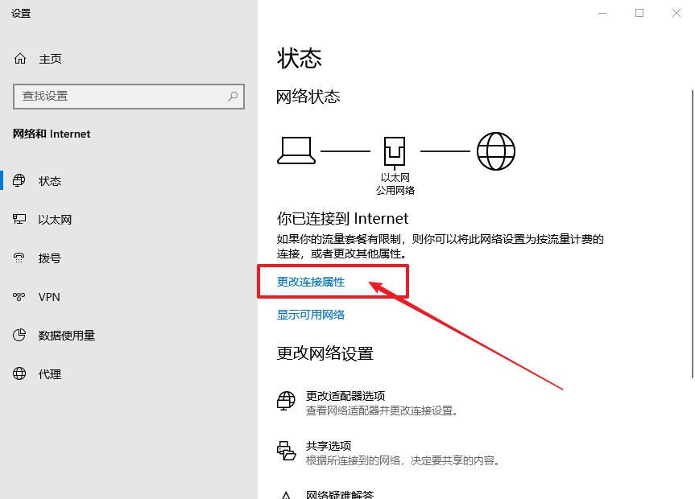Click the Internet globe in network diagram
Screen dimensions: 695x499
[x=495, y=151]
